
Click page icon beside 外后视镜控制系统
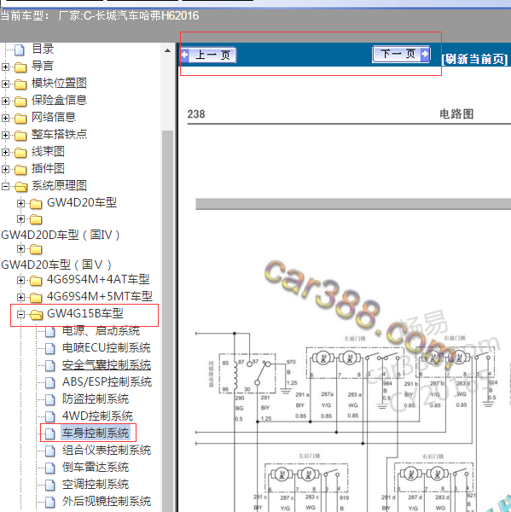click(x=50, y=502)
